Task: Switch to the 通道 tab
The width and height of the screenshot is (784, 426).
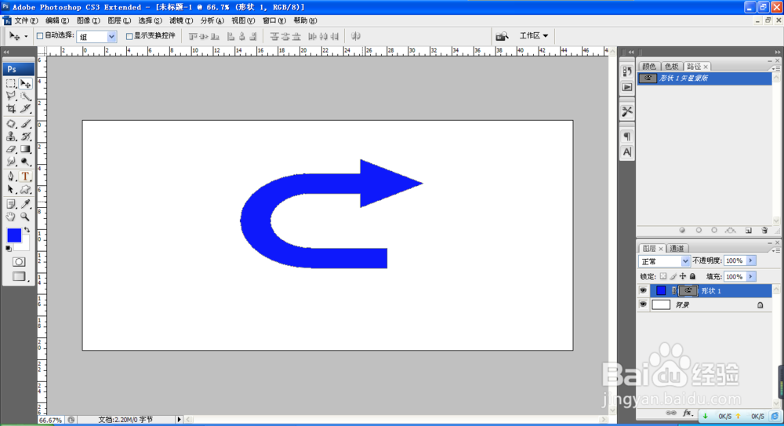Action: click(x=677, y=248)
